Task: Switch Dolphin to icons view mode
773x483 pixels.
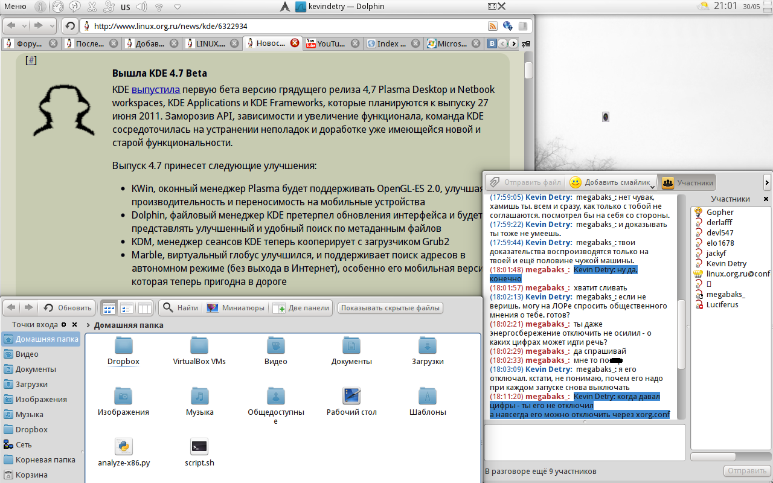Action: tap(109, 308)
